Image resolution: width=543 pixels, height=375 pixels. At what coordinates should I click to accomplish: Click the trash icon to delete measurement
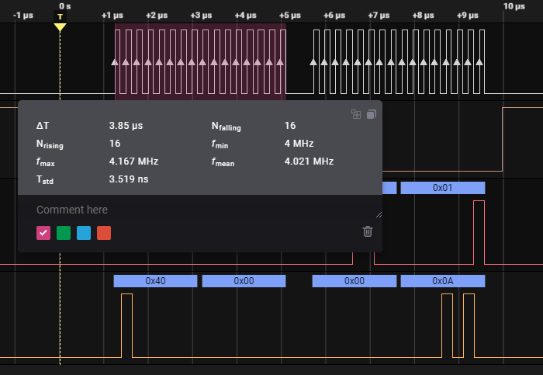(368, 231)
